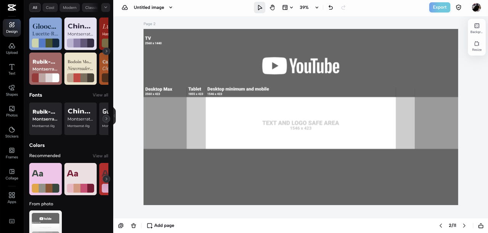Open the Shapes panel

coord(12,90)
